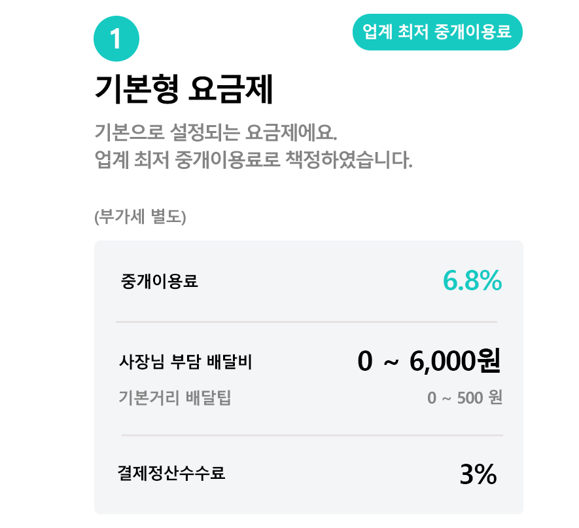Click the starting 0 of the 6,000원 range
This screenshot has width=579, height=528.
[365, 361]
